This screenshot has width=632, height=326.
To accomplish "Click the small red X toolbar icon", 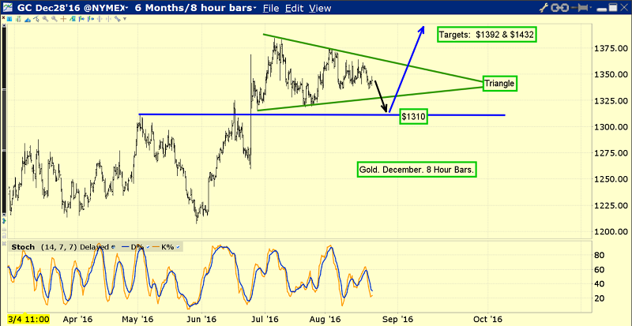I will coord(3,17).
